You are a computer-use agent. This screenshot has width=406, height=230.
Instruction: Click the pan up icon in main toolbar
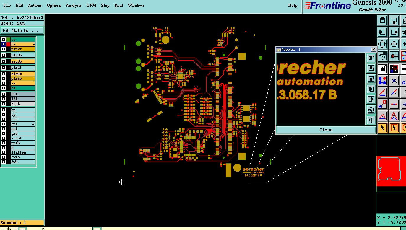tap(382, 20)
